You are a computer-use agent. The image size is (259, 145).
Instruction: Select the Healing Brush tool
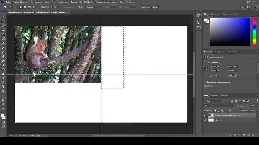coord(3,48)
